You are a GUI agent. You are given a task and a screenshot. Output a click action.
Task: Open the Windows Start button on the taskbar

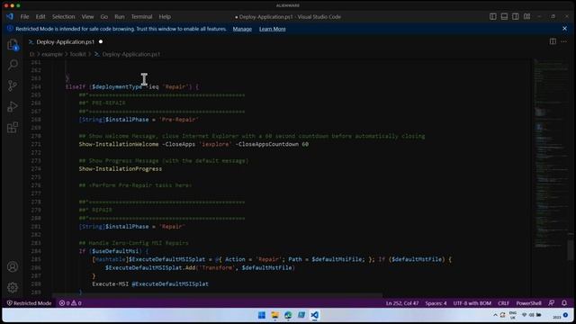click(262, 315)
